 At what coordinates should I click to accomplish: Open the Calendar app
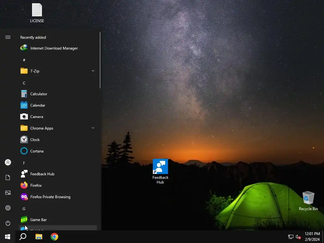coord(58,105)
